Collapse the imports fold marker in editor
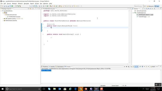Screen dimensions: 162x91 coord(43,14)
